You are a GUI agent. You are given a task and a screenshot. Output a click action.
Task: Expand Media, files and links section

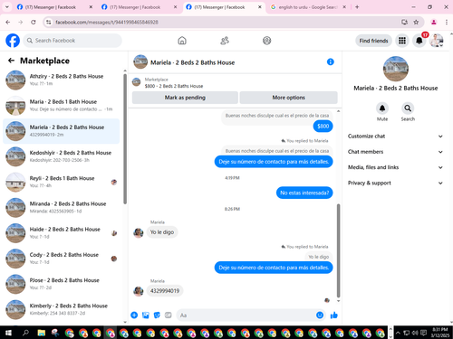(395, 167)
